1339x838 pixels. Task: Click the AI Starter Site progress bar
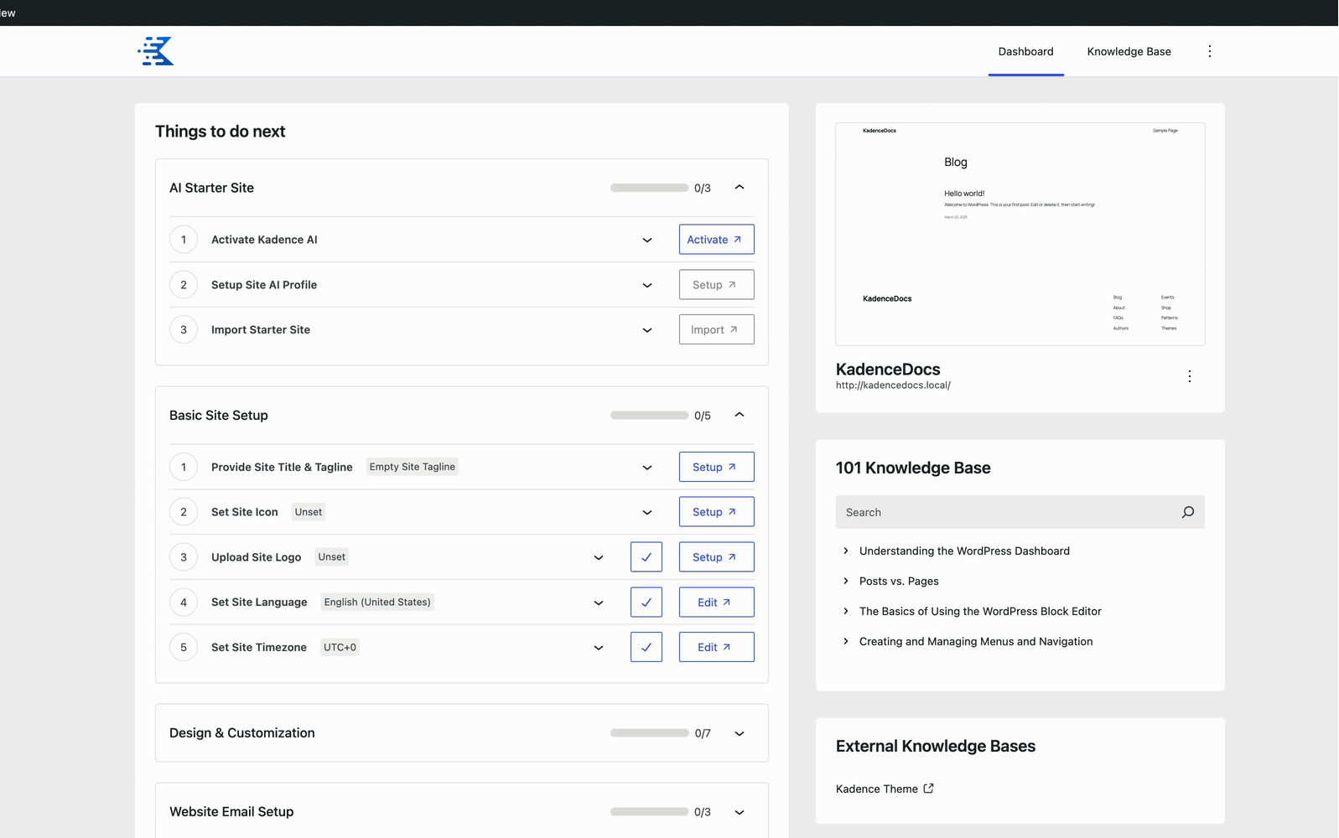(x=650, y=188)
